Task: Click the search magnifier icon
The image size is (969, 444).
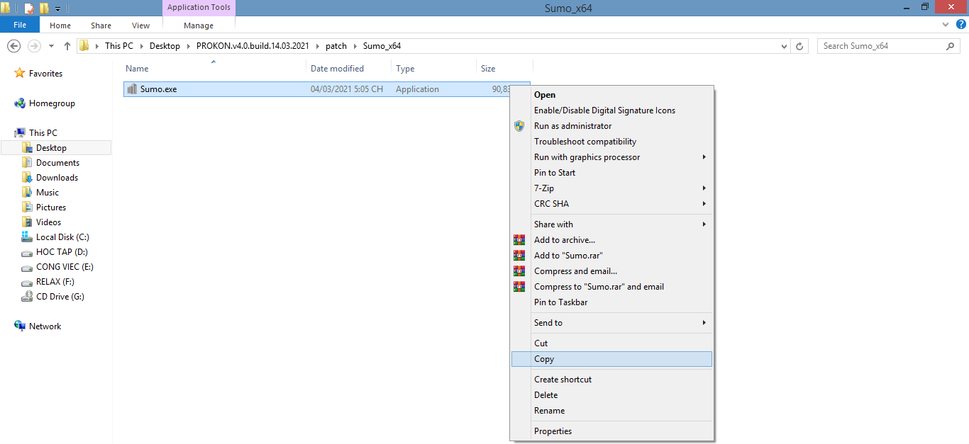Action: point(951,46)
